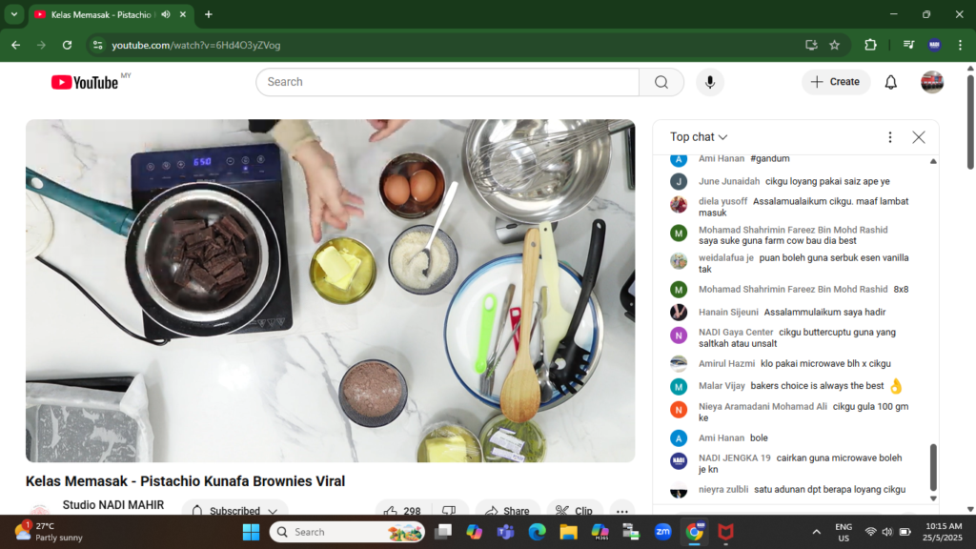976x549 pixels.
Task: Open Chrome three-dot menu
Action: (961, 45)
